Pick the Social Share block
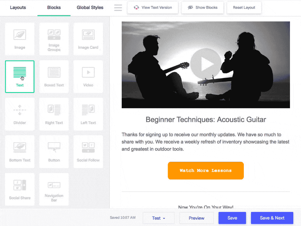 coord(20,189)
